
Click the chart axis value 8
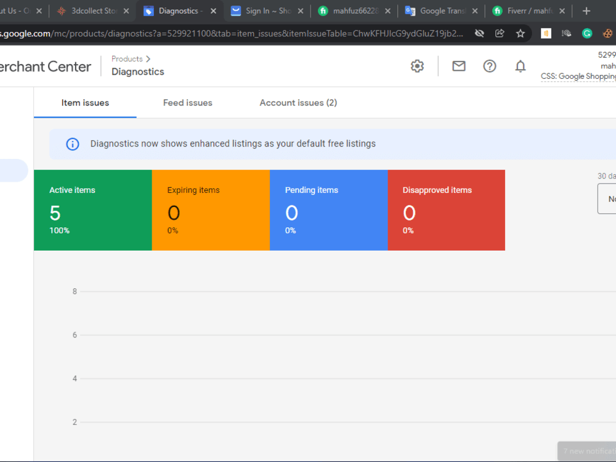pos(75,291)
